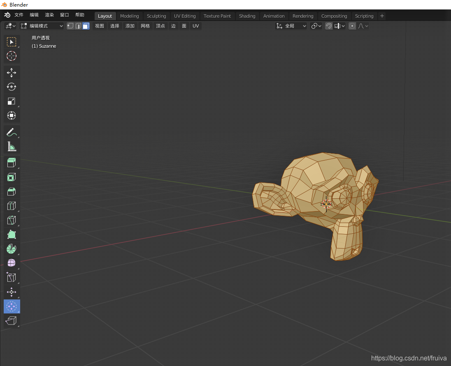Switch to the Animation tab
This screenshot has height=366, width=451.
pos(274,16)
